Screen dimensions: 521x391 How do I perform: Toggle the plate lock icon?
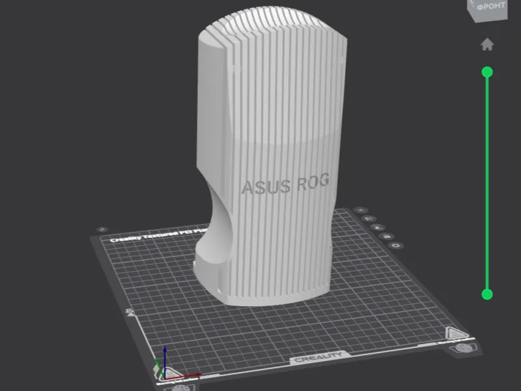(x=386, y=236)
